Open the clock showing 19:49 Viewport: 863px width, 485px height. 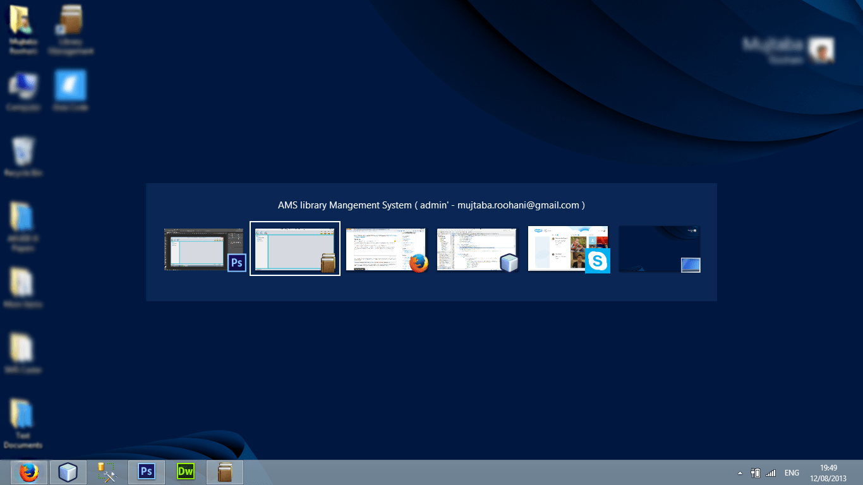(x=829, y=473)
